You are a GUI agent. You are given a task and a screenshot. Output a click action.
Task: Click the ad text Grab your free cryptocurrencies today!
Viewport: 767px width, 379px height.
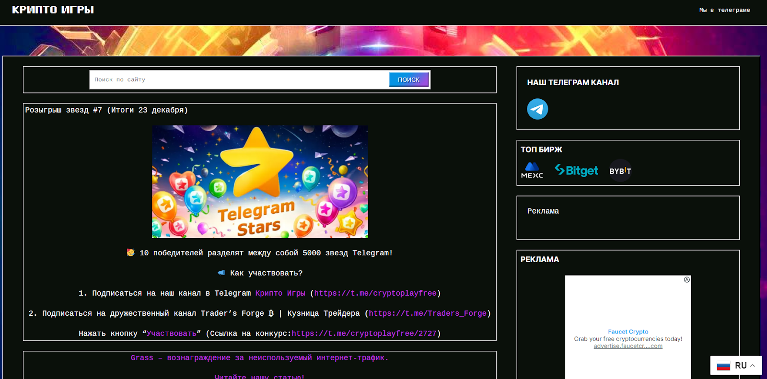tap(628, 339)
